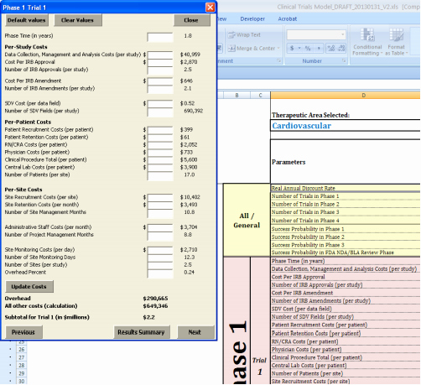Screen dimensions: 421x385
Task: Select 'Number of Trials in Phase 3' cell
Action: point(346,212)
